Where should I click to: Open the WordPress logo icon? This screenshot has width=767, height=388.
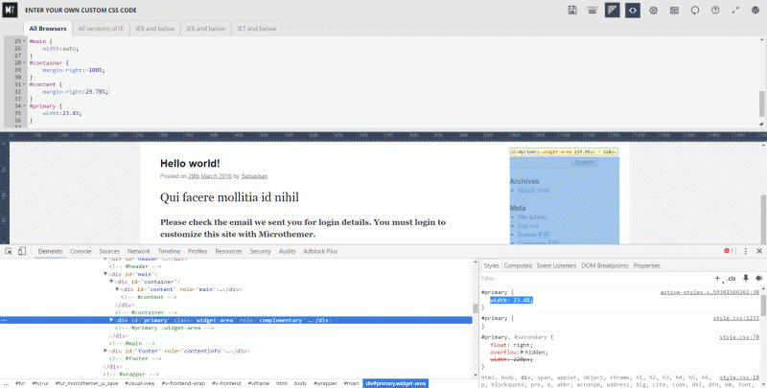point(755,11)
